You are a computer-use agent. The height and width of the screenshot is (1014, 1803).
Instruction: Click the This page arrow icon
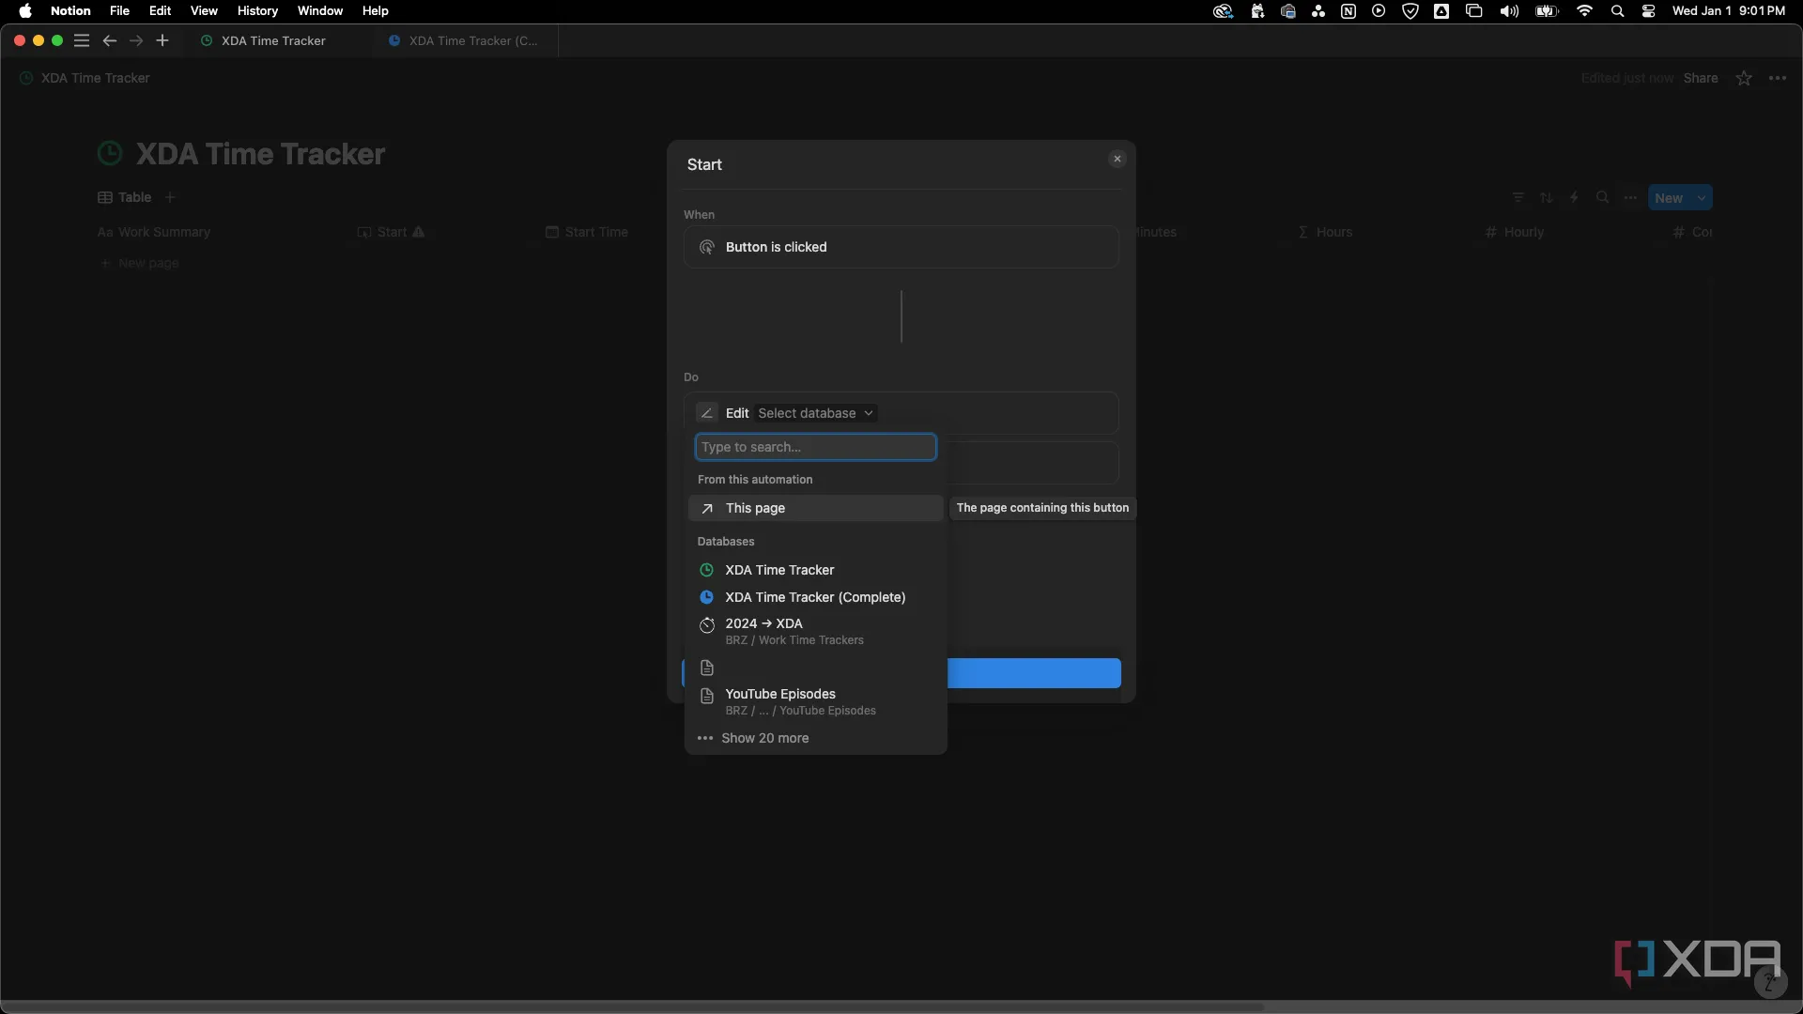click(707, 508)
